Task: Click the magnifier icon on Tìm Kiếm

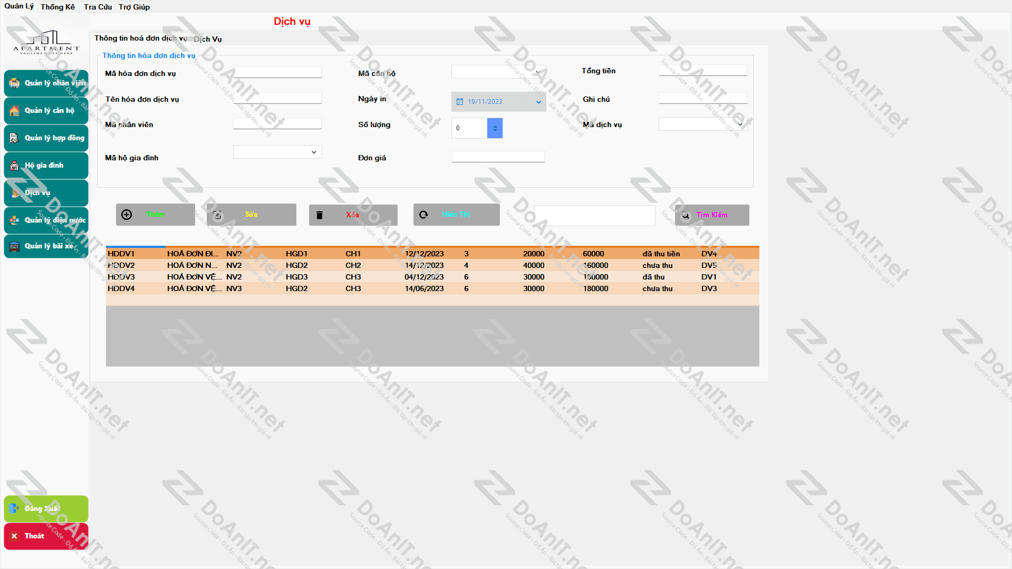Action: [x=686, y=215]
